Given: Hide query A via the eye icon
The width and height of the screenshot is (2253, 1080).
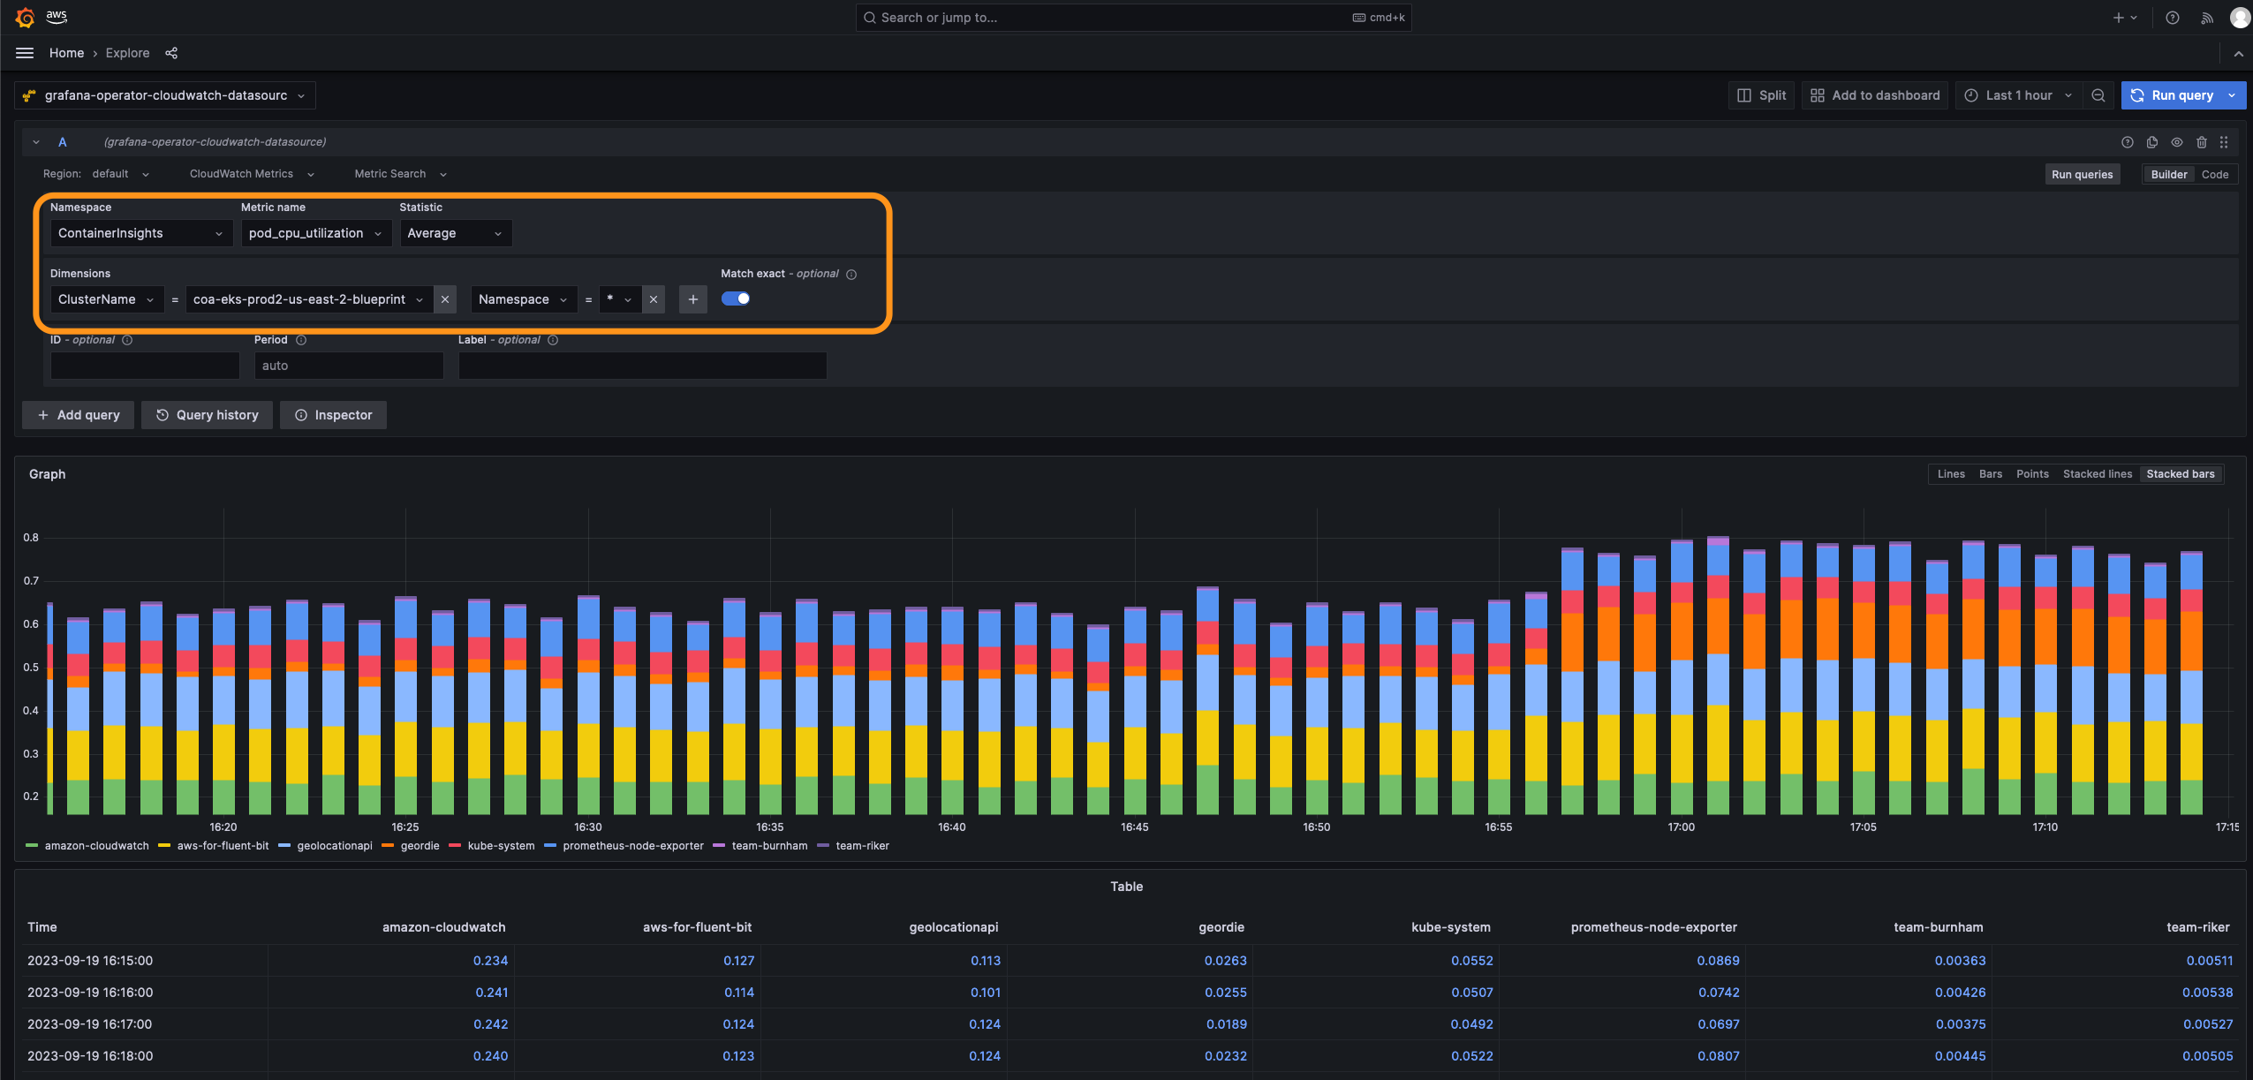Looking at the screenshot, I should point(2177,142).
